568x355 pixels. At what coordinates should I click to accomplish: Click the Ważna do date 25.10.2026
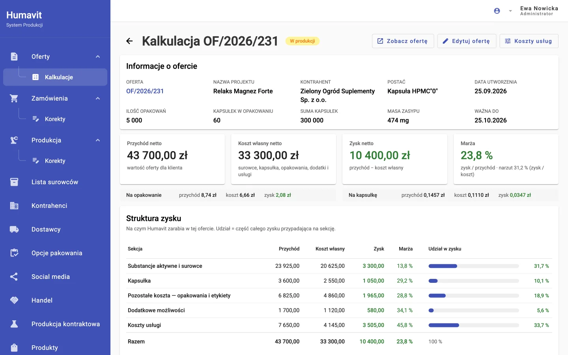[x=491, y=120]
